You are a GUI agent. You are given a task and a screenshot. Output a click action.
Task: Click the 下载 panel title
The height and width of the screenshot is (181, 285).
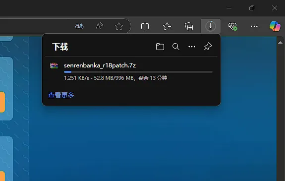[60, 47]
